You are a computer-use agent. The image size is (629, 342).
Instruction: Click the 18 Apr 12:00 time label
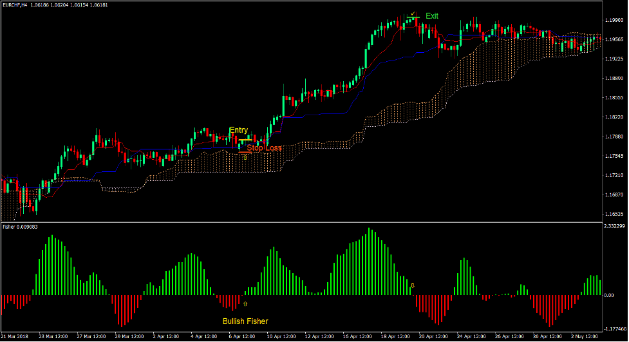click(395, 336)
